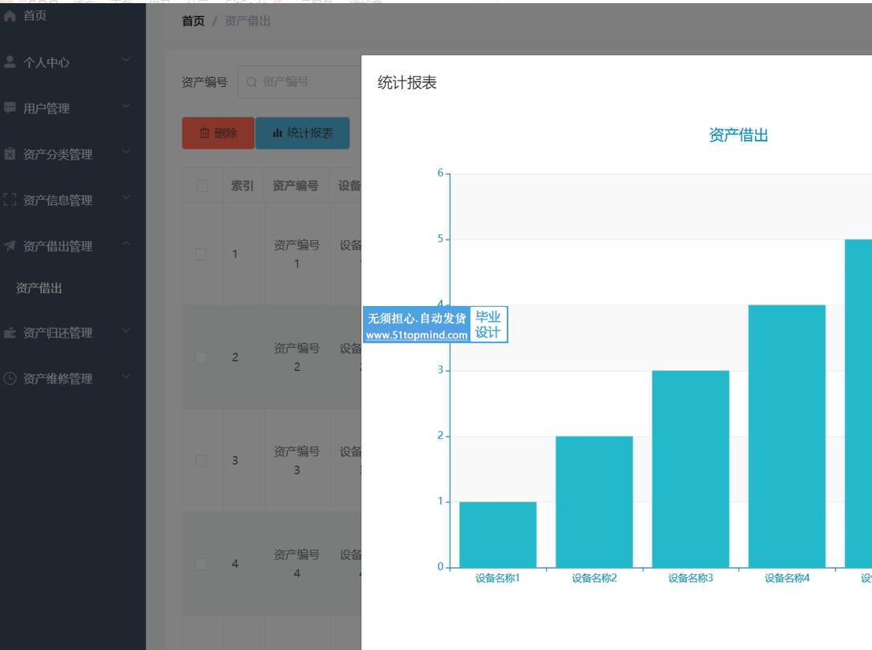Image resolution: width=872 pixels, height=650 pixels.
Task: Click the 资产归还管理 folder icon
Action: coord(10,333)
